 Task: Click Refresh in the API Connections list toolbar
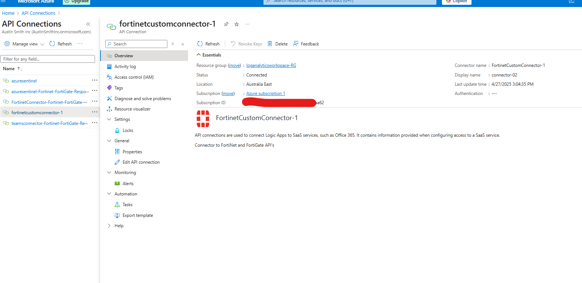[x=61, y=44]
